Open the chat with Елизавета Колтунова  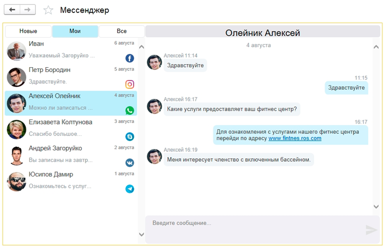pos(71,129)
